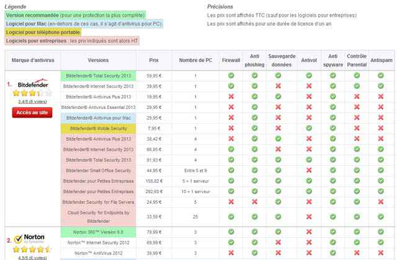
Task: Click blue 'Logiciel pour Mac' legend entry
Action: point(84,24)
